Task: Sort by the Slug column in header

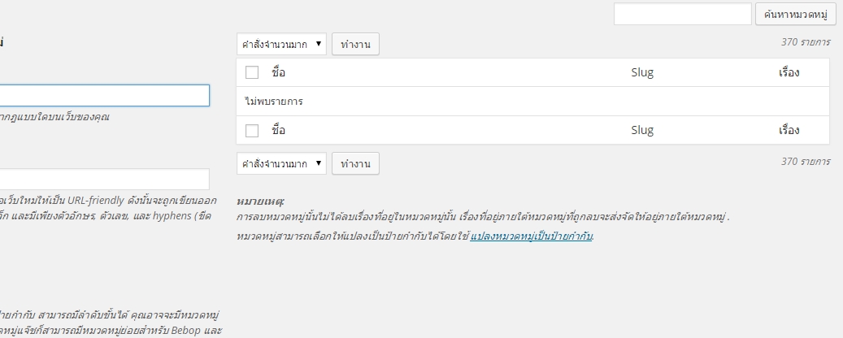Action: coord(642,72)
